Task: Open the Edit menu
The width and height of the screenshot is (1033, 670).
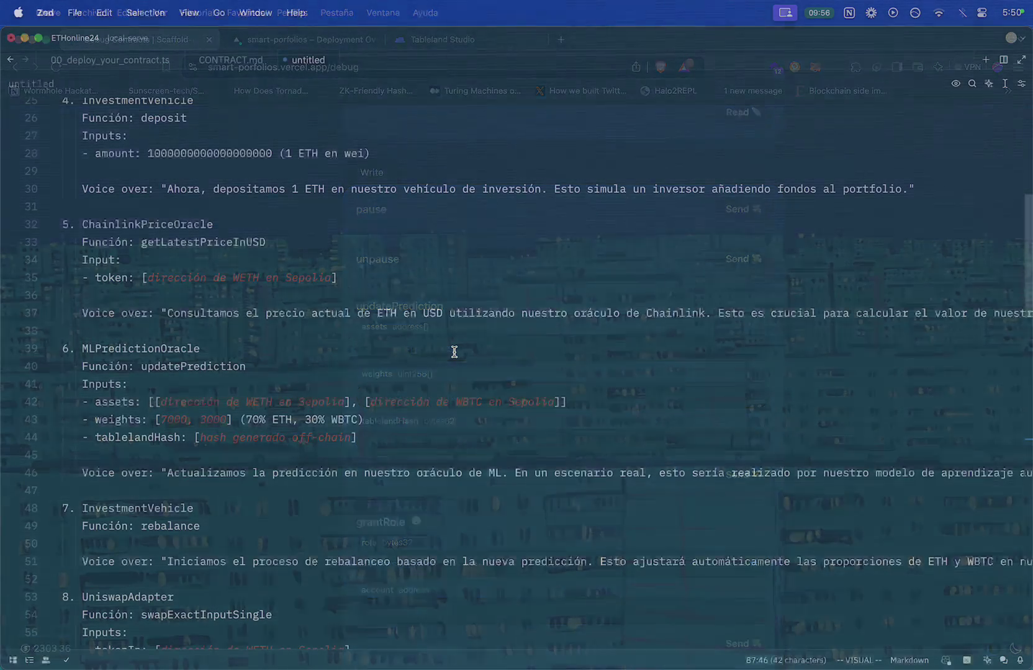Action: point(104,12)
